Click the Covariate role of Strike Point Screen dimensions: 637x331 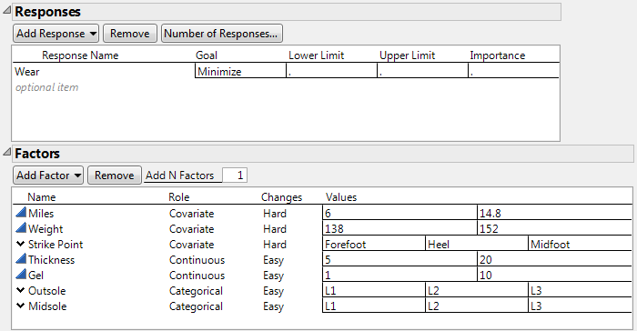[x=191, y=244]
